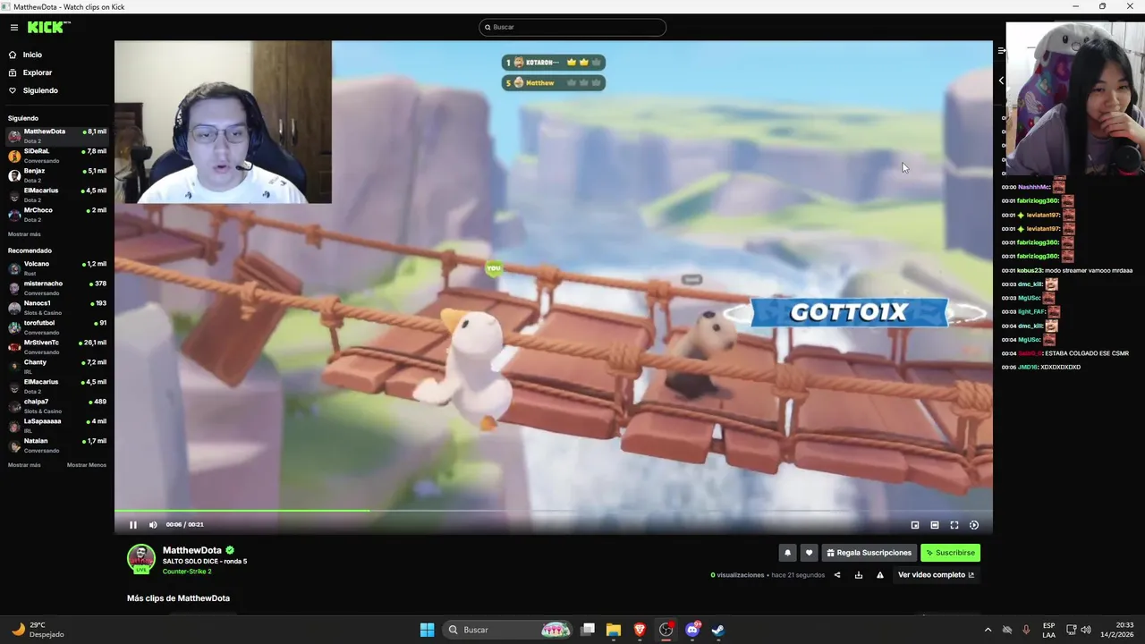Viewport: 1145px width, 644px height.
Task: Seek on the clip progress bar
Action: coord(554,511)
